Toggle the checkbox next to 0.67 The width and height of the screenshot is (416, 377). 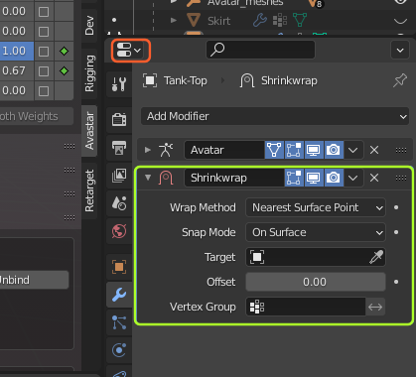point(44,71)
